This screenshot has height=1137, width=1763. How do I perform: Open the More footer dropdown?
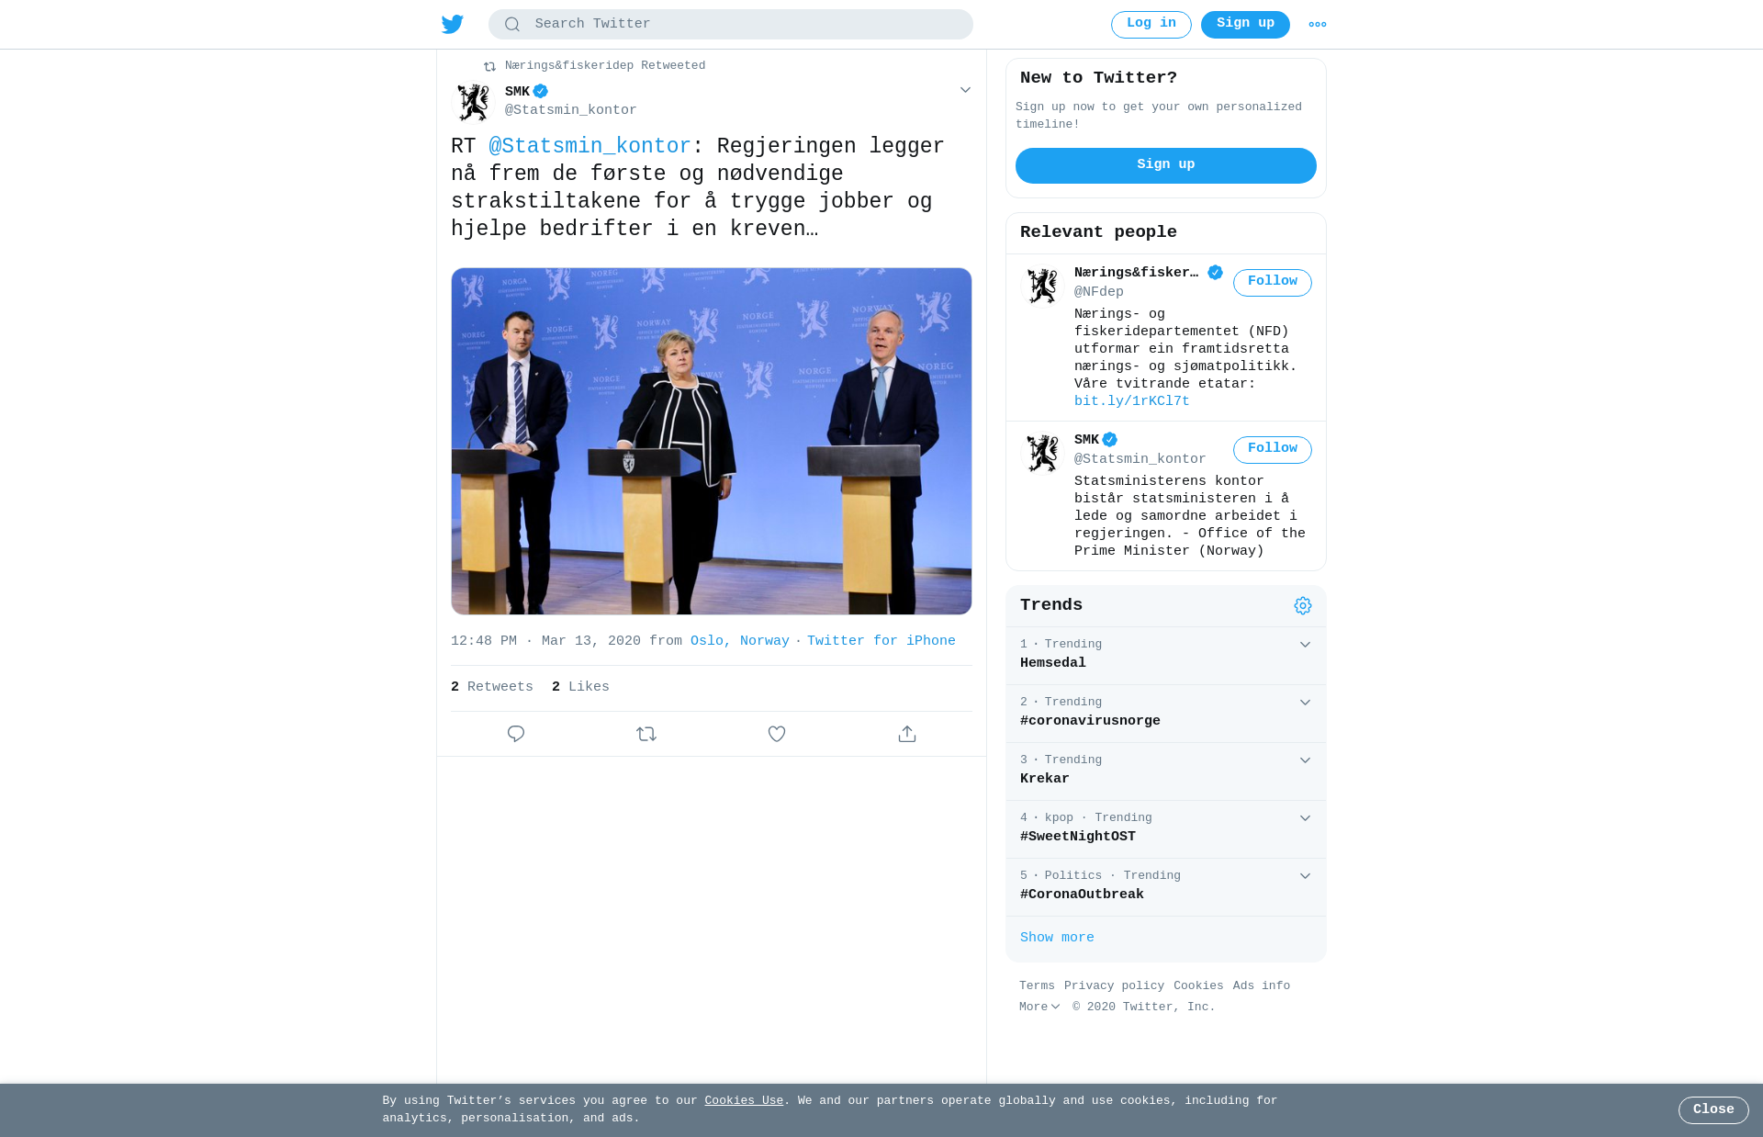[1039, 1007]
